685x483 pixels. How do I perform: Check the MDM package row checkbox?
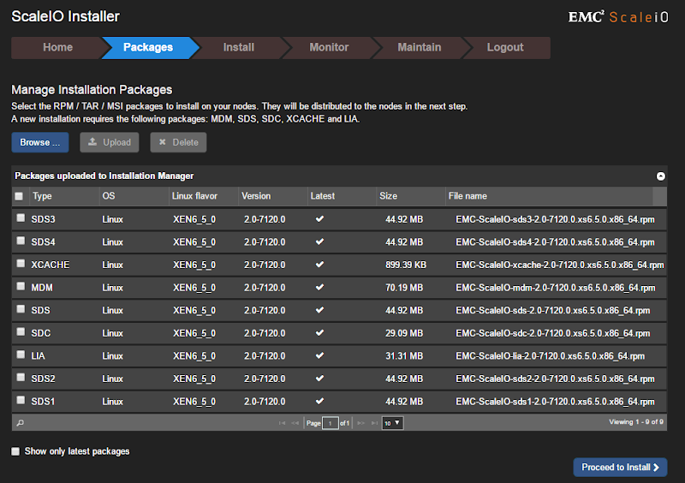coord(21,286)
